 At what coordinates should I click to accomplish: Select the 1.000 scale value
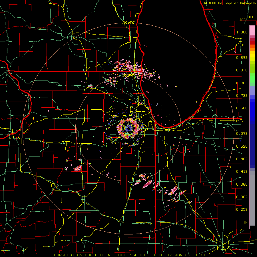(242, 32)
